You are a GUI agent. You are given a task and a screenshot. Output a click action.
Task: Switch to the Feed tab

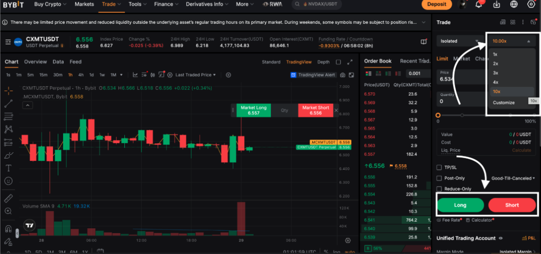(x=76, y=62)
